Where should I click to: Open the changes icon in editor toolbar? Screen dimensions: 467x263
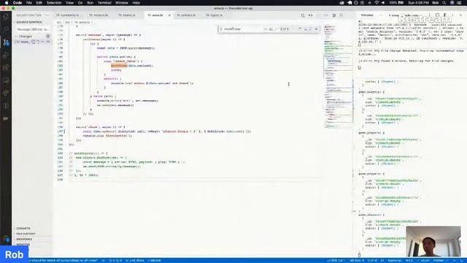click(x=303, y=15)
